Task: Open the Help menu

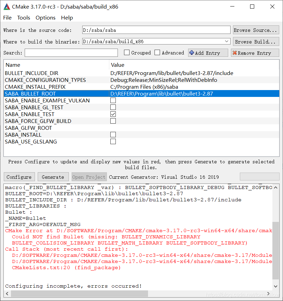Action: click(67, 18)
